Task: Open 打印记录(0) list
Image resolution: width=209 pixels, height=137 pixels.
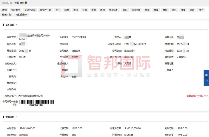Action: [21, 14]
